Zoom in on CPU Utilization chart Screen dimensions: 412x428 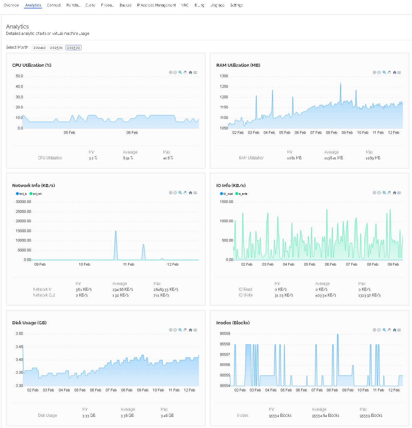coord(171,73)
